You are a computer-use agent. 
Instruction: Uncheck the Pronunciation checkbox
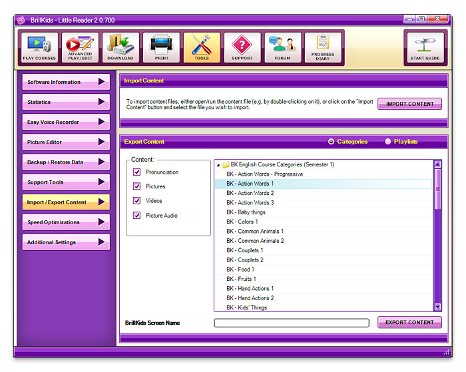point(136,172)
